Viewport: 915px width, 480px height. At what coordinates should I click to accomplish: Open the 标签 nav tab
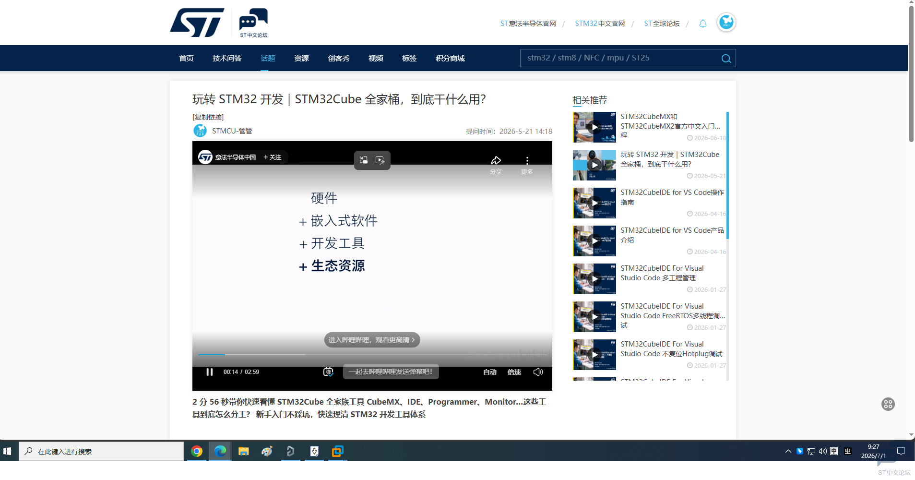point(409,58)
